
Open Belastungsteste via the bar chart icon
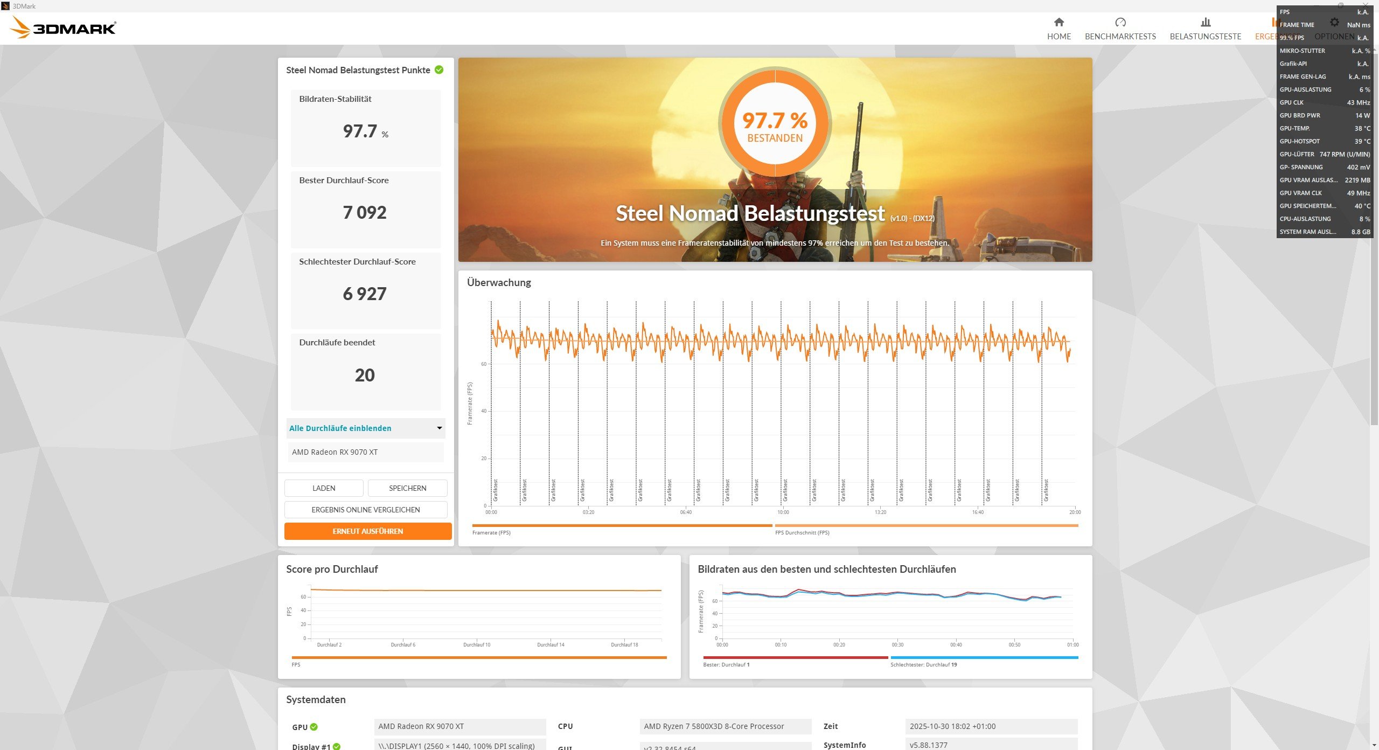[x=1205, y=22]
